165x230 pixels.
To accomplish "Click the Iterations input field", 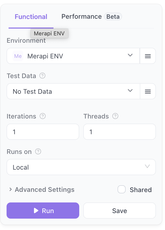I will click(43, 132).
